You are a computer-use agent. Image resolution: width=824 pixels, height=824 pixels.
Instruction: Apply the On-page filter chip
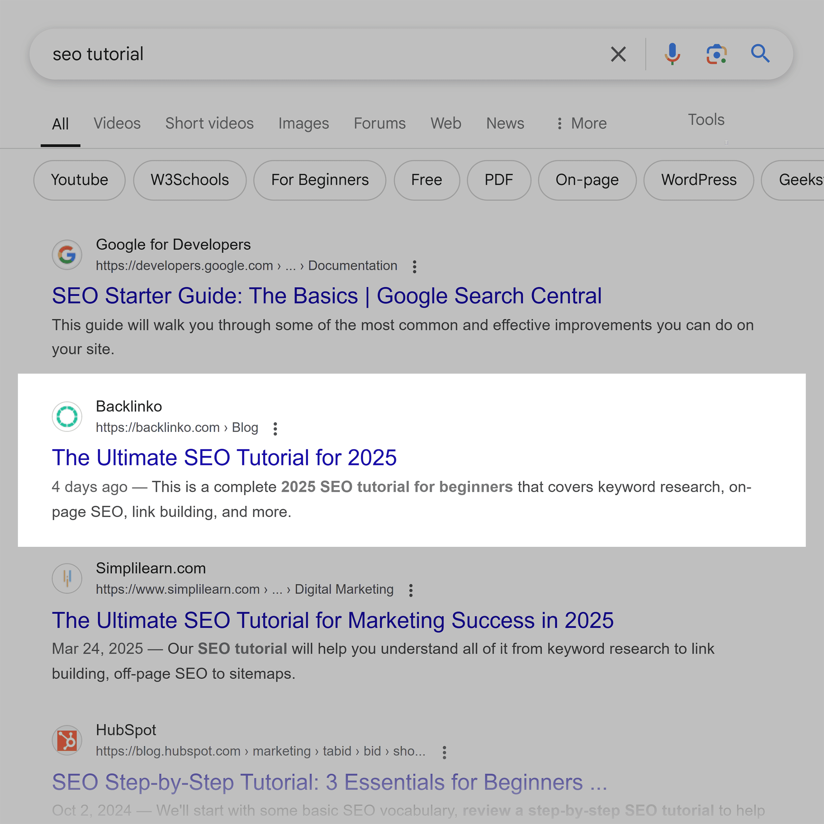click(x=587, y=180)
